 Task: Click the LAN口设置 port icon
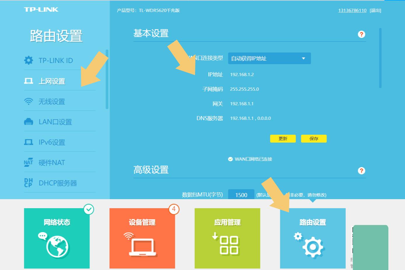pyautogui.click(x=29, y=122)
